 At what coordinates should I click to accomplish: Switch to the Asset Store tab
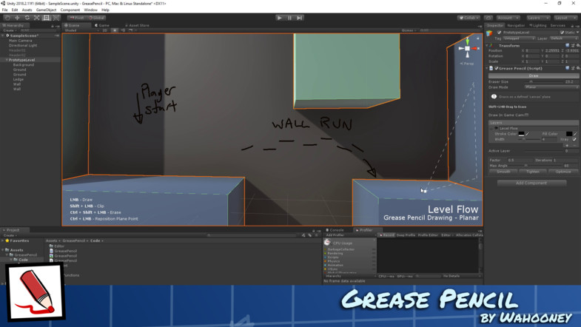coord(137,25)
